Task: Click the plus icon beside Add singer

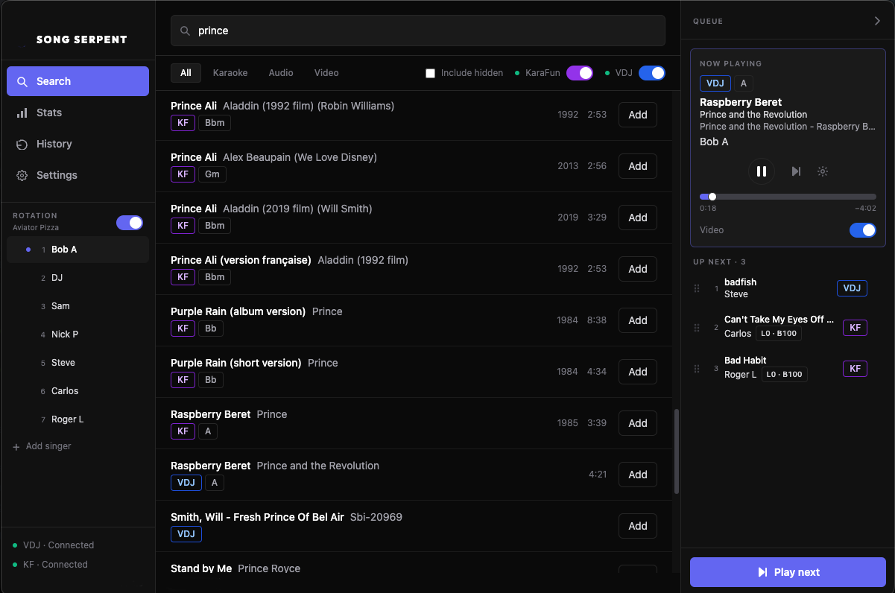Action: coord(16,446)
